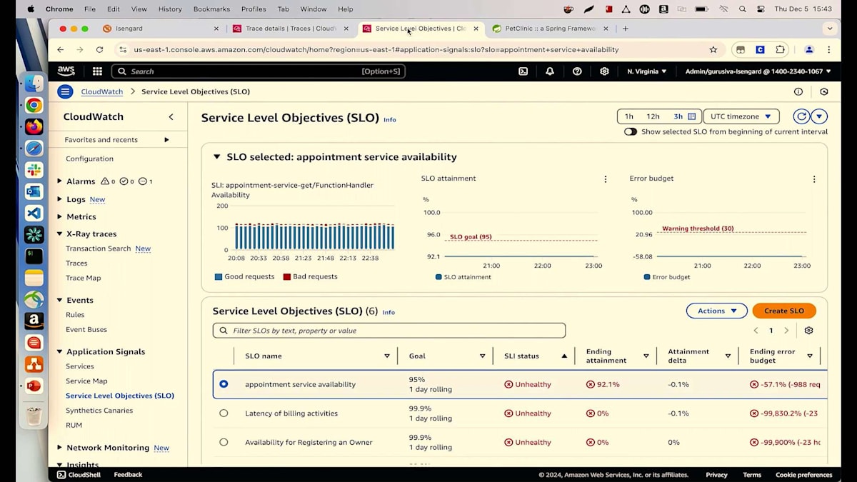The height and width of the screenshot is (482, 857).
Task: Click the info circle icon at top right
Action: tap(798, 91)
